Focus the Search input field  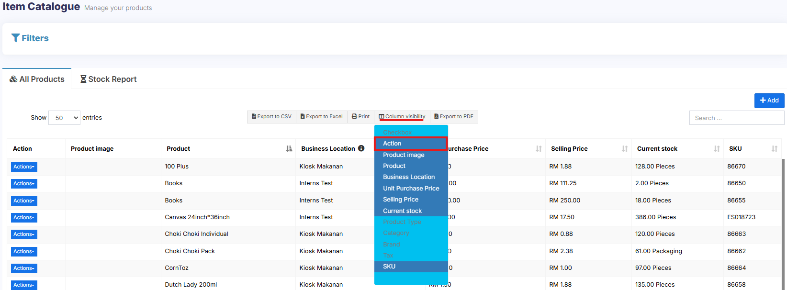(736, 118)
